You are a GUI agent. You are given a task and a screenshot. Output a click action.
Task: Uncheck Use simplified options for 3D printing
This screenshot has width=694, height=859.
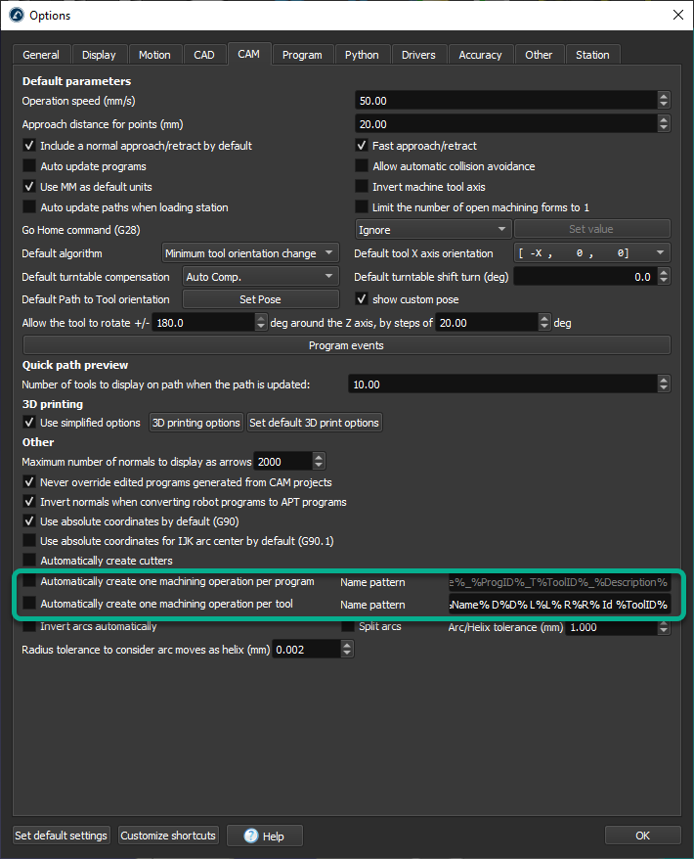29,423
